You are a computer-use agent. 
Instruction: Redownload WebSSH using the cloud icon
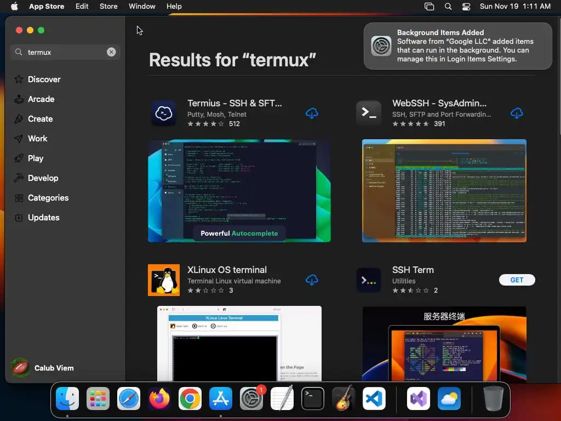click(x=516, y=113)
